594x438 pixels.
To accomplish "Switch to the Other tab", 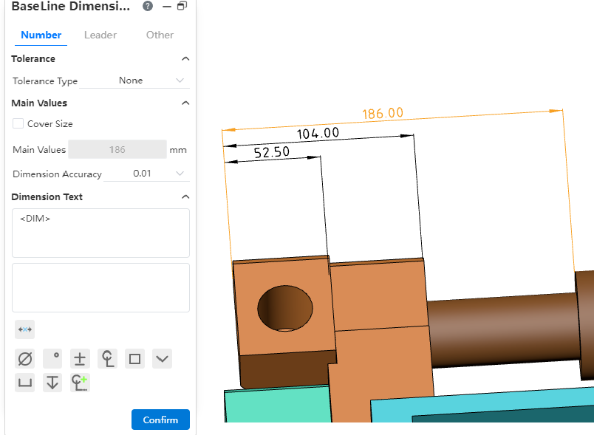I will tap(160, 35).
